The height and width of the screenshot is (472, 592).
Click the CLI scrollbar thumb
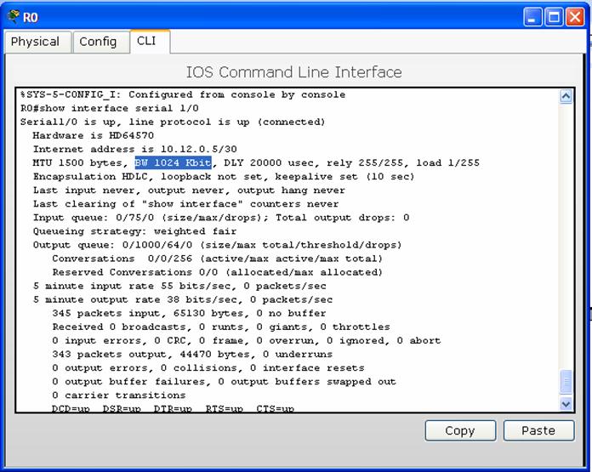566,383
